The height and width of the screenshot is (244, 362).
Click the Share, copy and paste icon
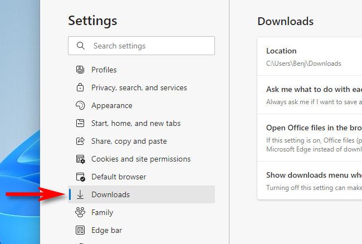point(80,141)
